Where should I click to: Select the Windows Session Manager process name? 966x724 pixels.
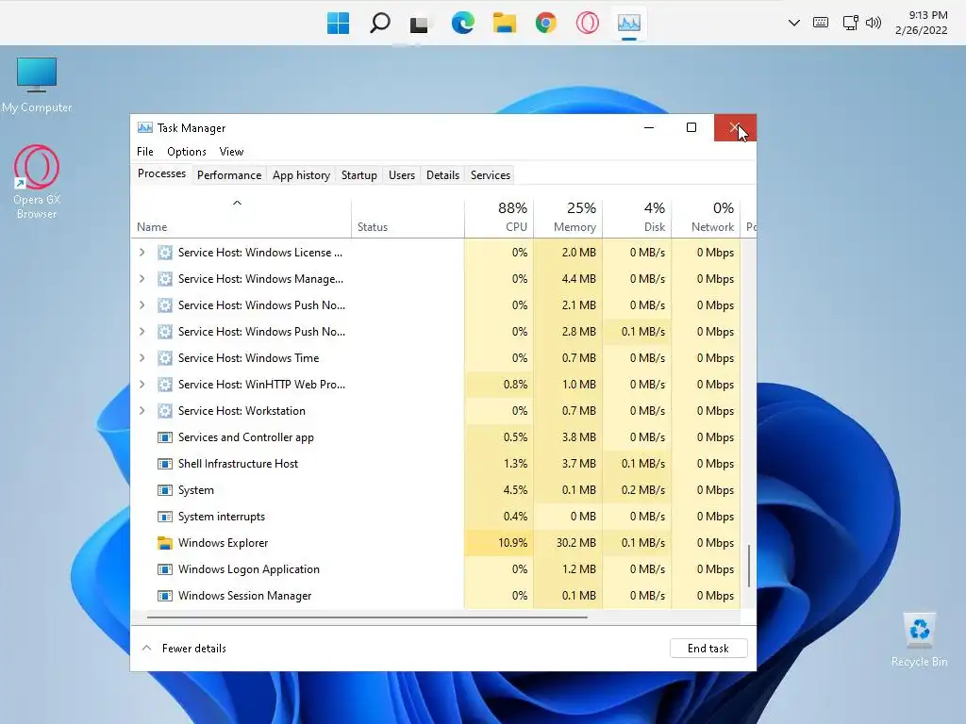coord(244,596)
